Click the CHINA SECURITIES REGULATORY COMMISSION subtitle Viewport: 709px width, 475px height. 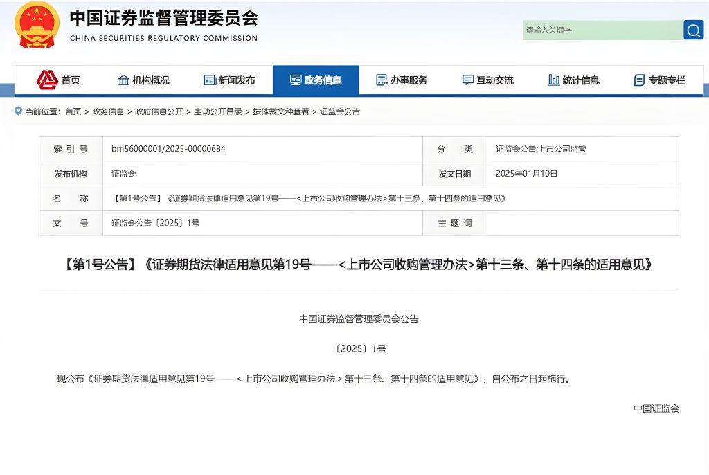tap(163, 39)
